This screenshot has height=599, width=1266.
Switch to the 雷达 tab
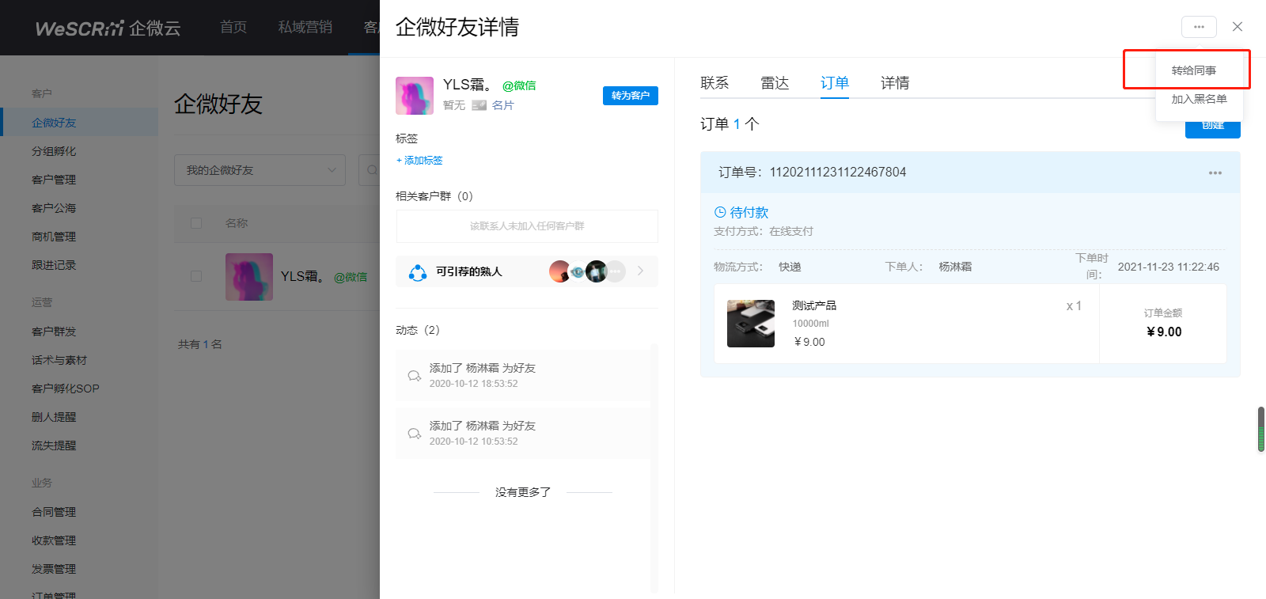(775, 83)
